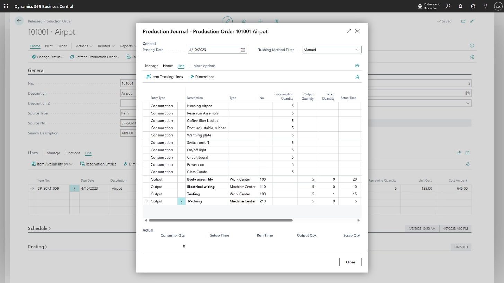Viewport: 504px width, 283px height.
Task: Click the share icon in the Production Journal dialog
Action: coord(357,65)
